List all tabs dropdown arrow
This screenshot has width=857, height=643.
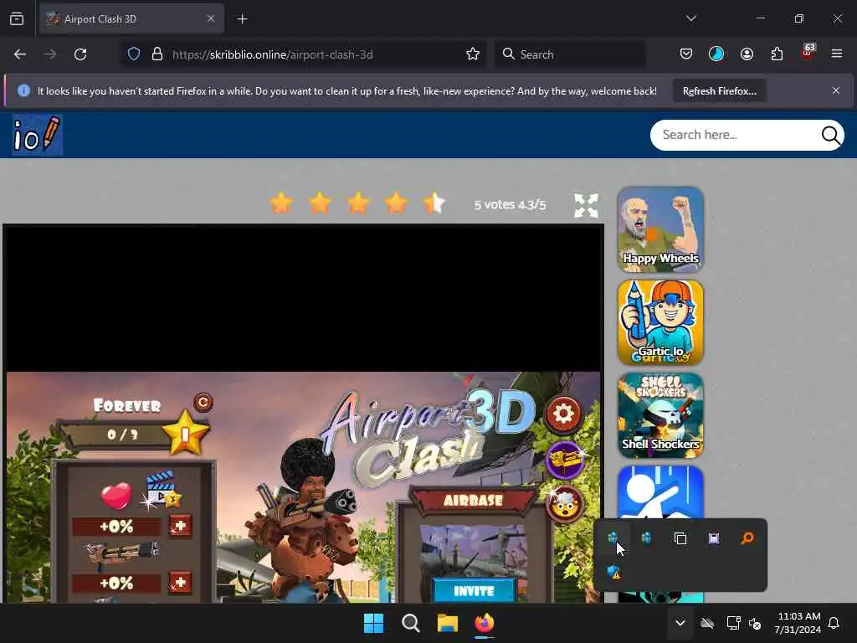[x=690, y=18]
